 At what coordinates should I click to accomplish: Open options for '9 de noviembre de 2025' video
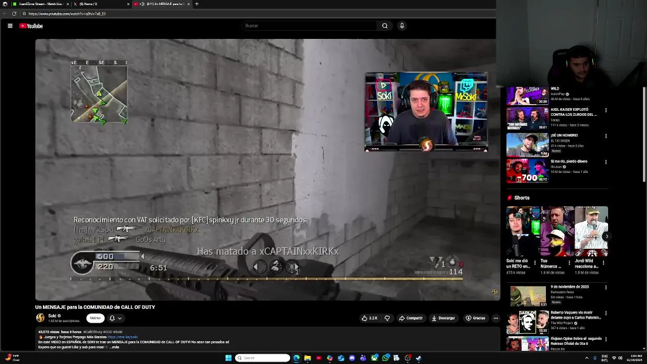pos(606,288)
